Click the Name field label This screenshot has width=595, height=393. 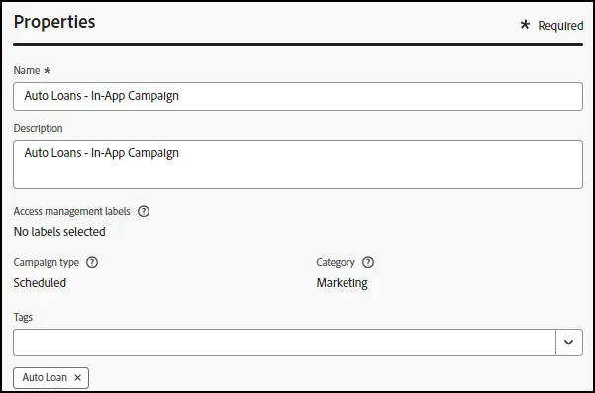pyautogui.click(x=27, y=70)
